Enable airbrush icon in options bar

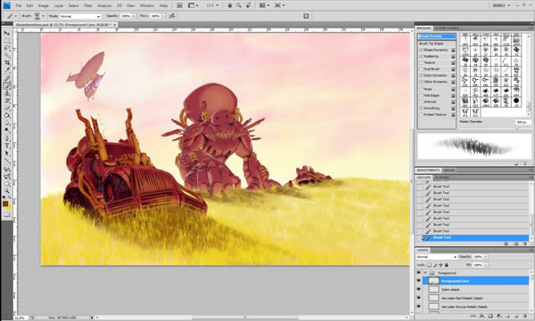pos(172,16)
